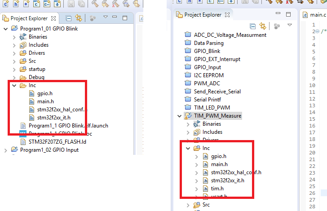Close the Project Explorer tab in left window
This screenshot has width=327, height=211.
(53, 18)
